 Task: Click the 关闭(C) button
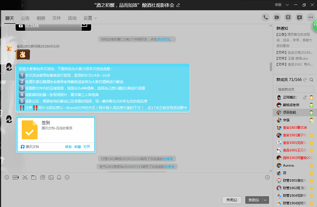click(x=232, y=200)
